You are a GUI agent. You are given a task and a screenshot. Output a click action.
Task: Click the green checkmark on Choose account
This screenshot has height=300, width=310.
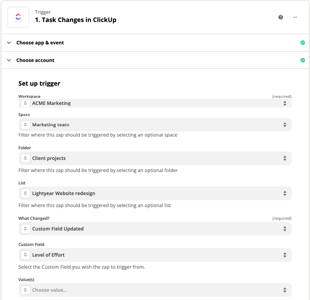303,60
